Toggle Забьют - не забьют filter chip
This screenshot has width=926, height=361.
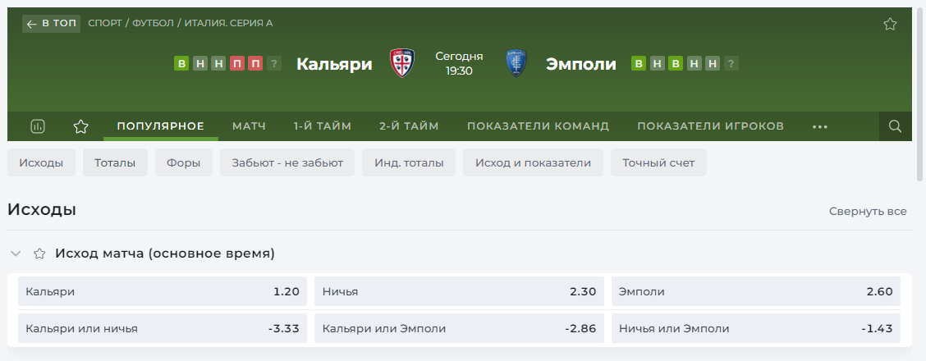[x=287, y=162]
